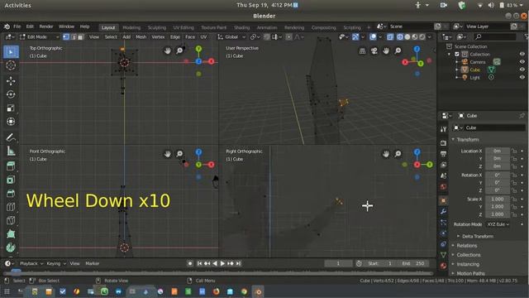Select the Move tool
529x298 pixels.
(11, 81)
